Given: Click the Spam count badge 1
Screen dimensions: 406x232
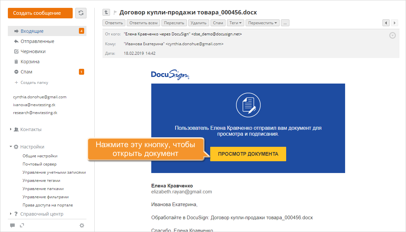Looking at the screenshot, I should pyautogui.click(x=82, y=72).
